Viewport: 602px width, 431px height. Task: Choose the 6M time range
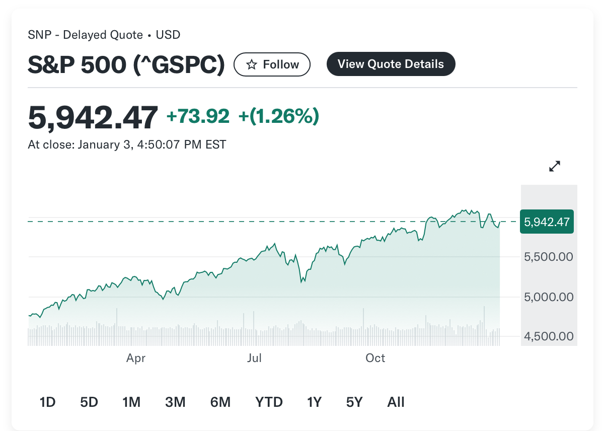(220, 402)
